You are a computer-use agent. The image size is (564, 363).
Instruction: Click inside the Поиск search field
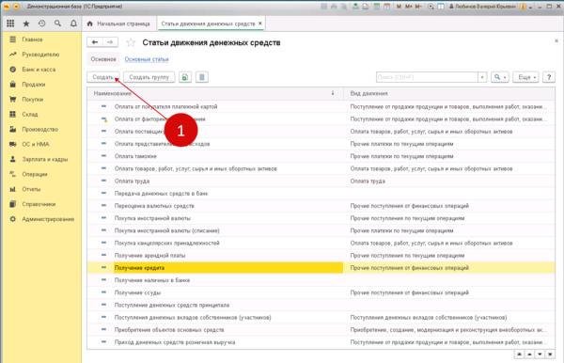coord(427,77)
